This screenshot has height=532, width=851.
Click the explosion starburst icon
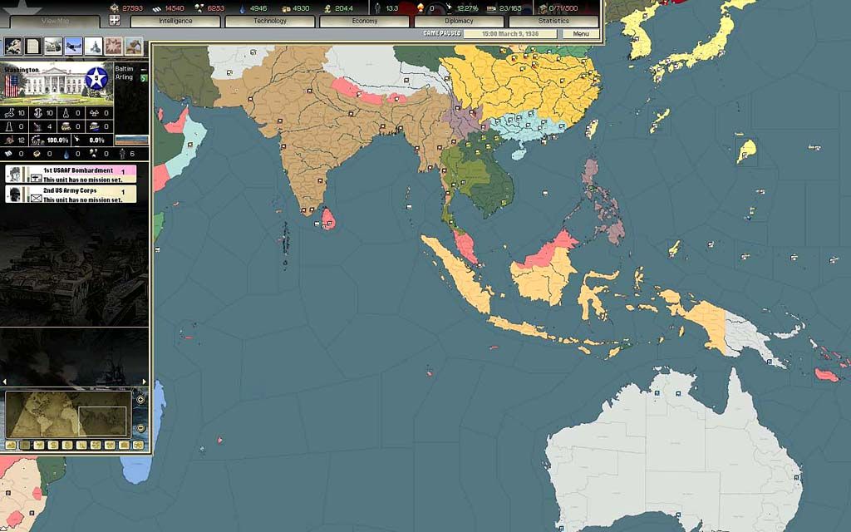coord(113,47)
